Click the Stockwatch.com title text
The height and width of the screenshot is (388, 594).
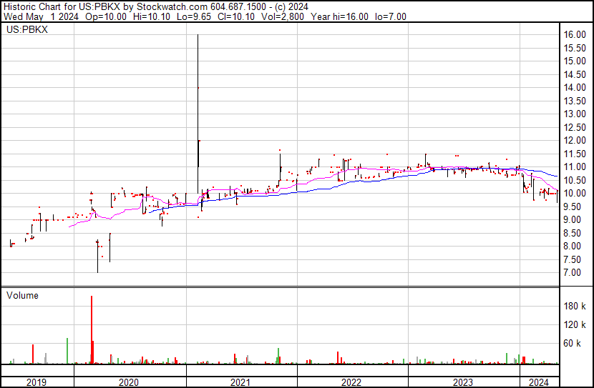(x=172, y=7)
